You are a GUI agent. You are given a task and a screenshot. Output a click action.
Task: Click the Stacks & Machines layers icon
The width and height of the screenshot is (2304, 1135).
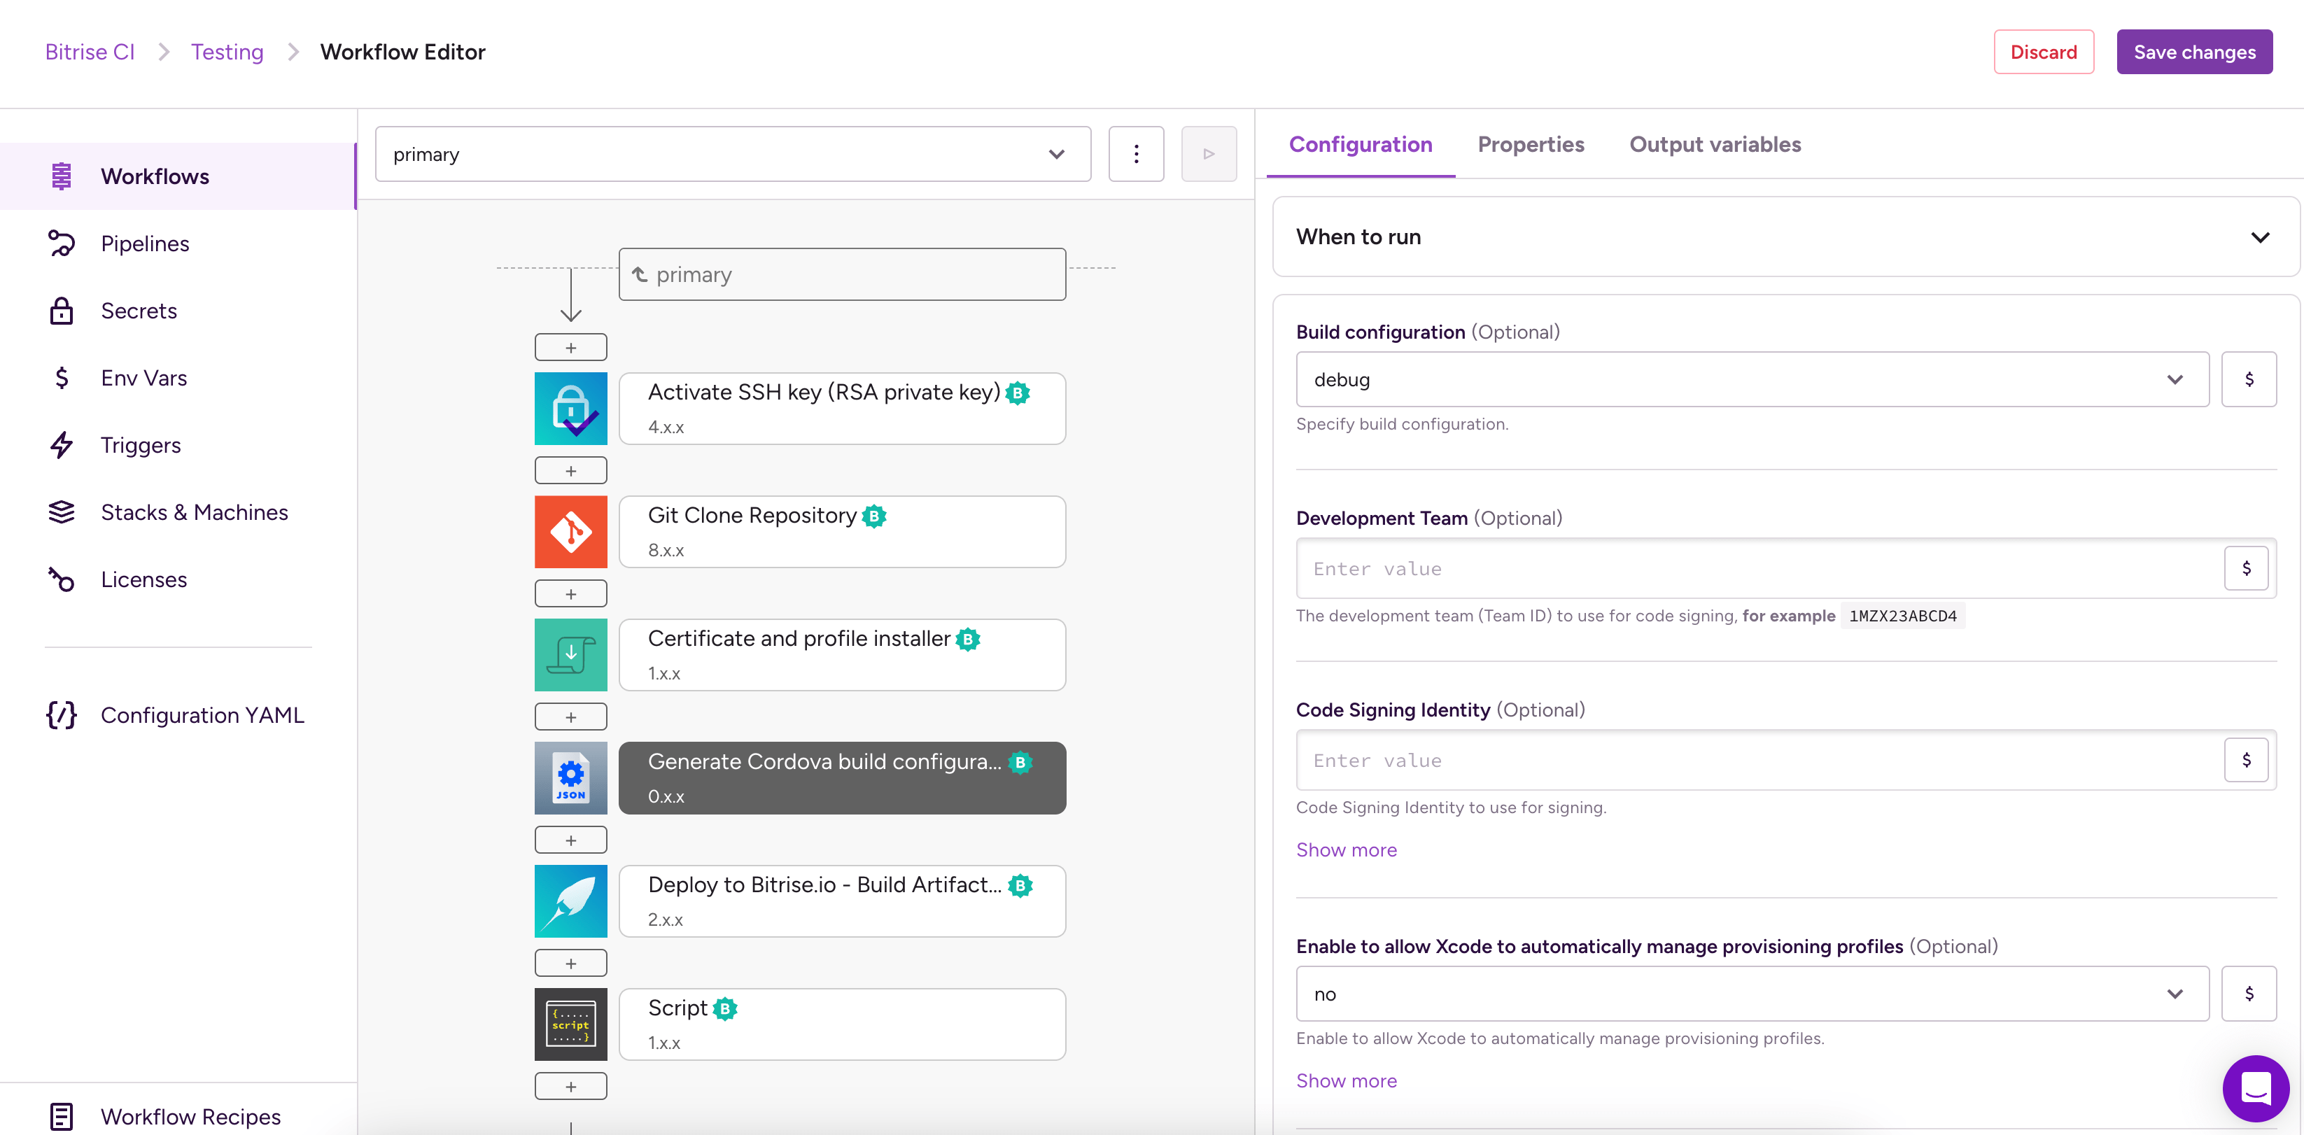61,512
